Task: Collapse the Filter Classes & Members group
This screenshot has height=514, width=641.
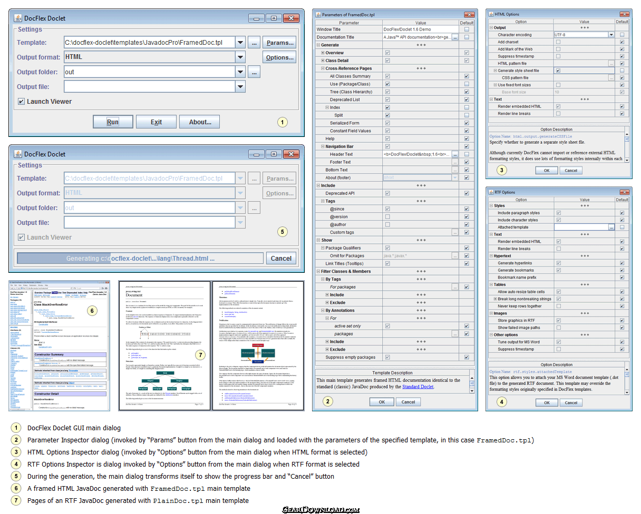Action: pos(319,271)
